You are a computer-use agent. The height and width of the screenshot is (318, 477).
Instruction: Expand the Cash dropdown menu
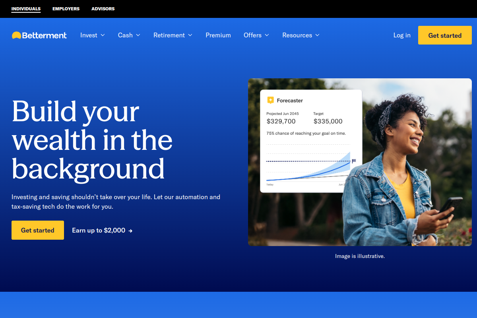(x=129, y=35)
